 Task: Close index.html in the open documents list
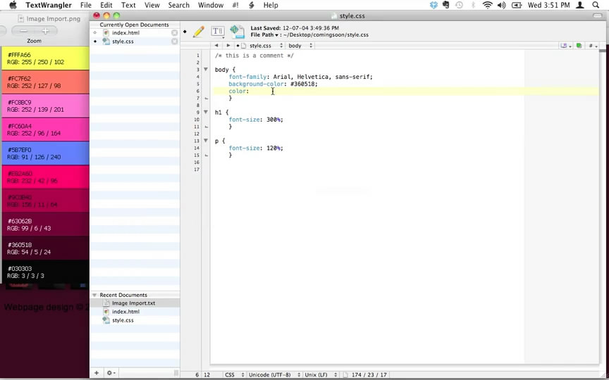tap(174, 33)
